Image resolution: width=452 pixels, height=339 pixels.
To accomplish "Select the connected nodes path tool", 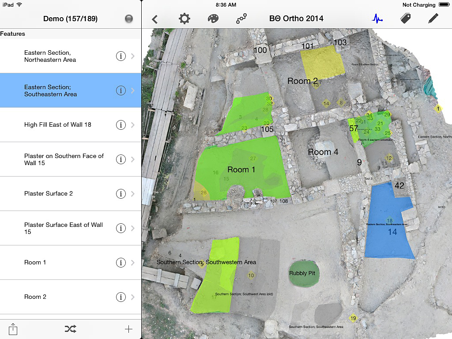I will 241,19.
